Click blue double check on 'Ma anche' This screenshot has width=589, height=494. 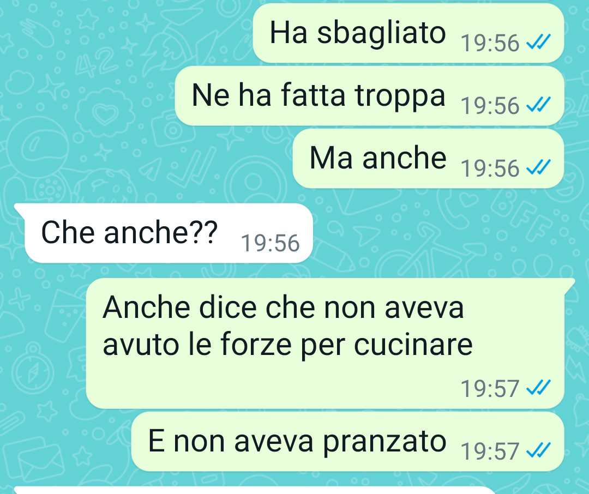(538, 167)
